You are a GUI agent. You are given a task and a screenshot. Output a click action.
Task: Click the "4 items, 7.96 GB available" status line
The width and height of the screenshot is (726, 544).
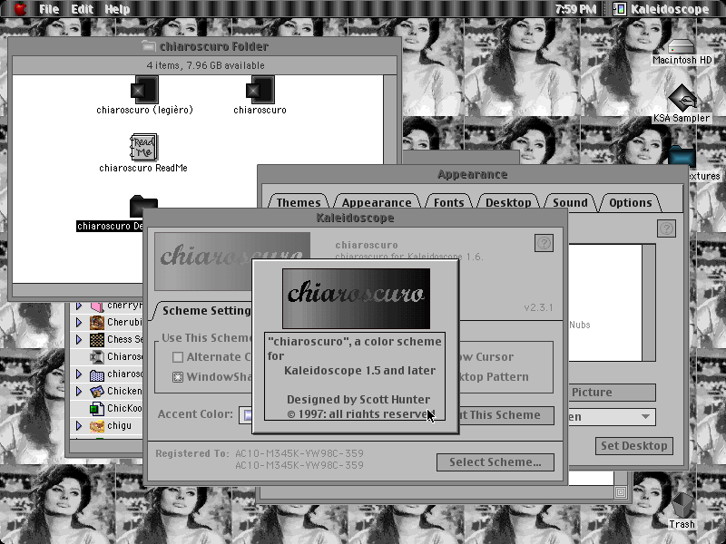pyautogui.click(x=205, y=65)
